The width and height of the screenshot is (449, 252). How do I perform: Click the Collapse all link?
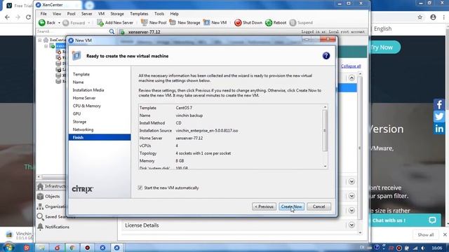click(x=351, y=66)
